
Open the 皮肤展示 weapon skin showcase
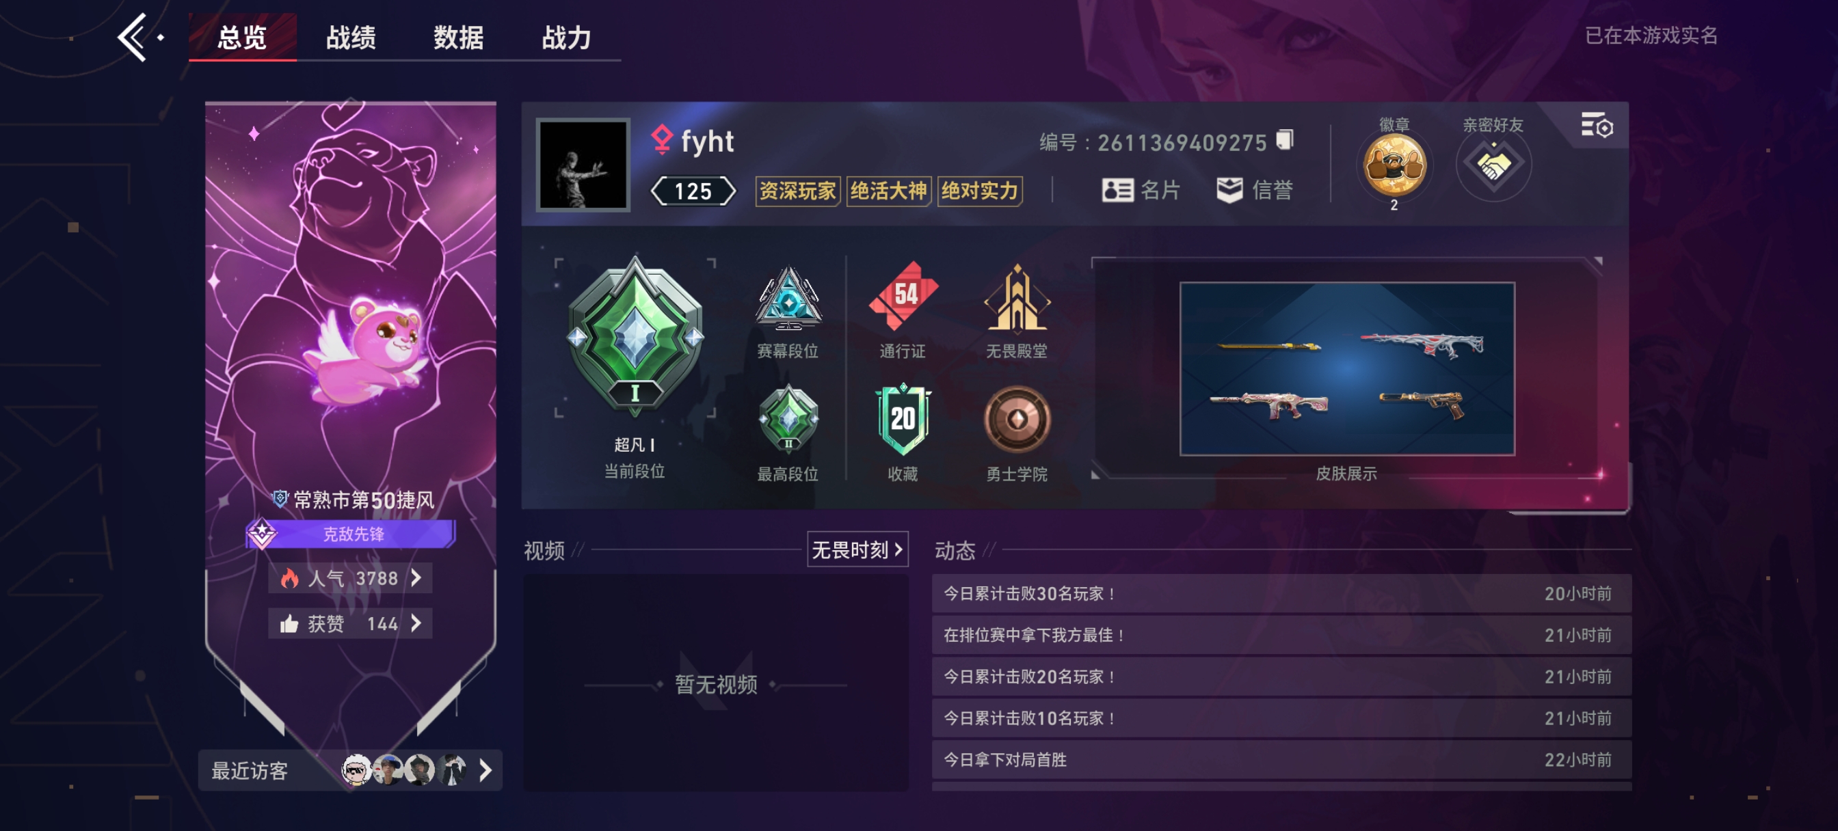(1346, 369)
